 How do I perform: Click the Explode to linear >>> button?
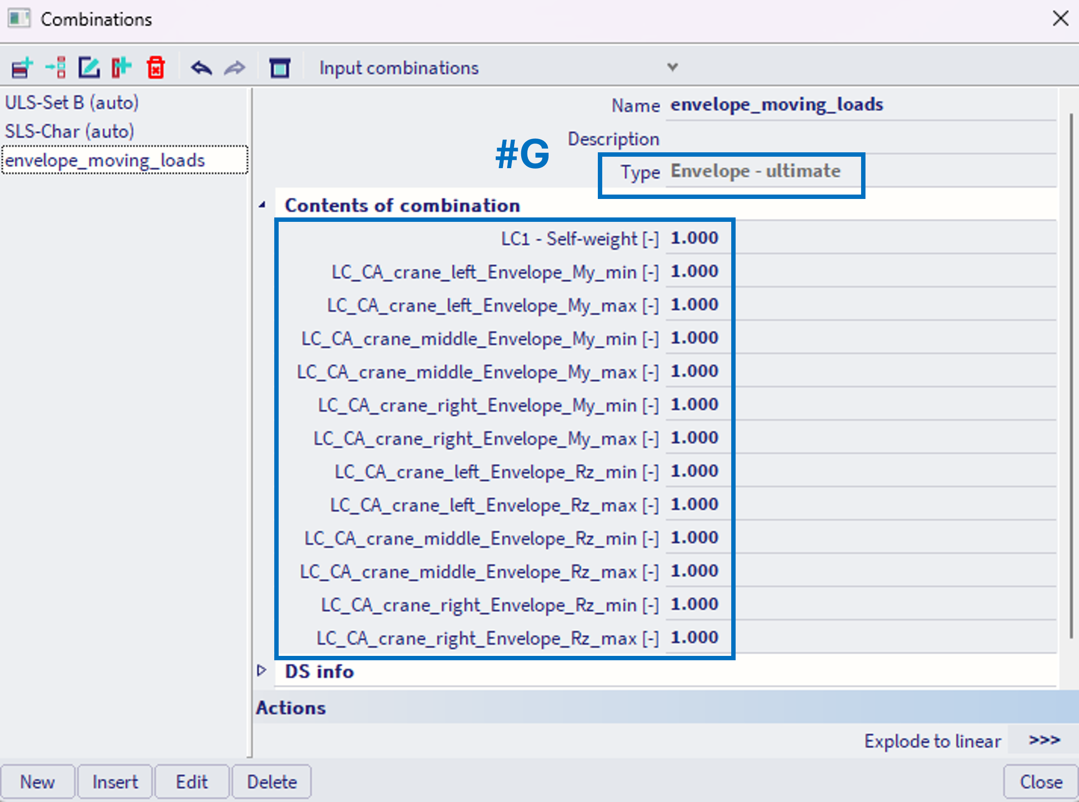click(x=1043, y=740)
